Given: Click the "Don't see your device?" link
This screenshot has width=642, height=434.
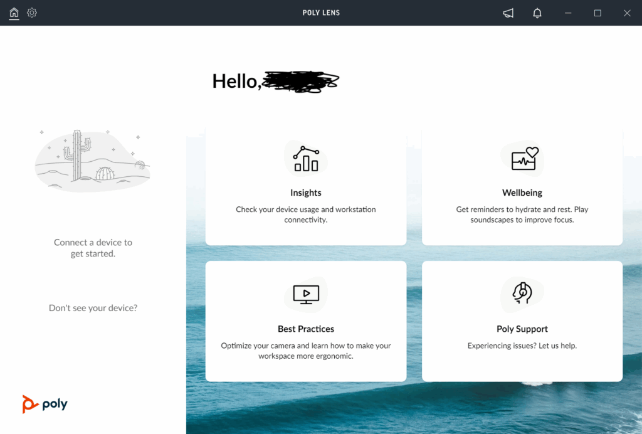Looking at the screenshot, I should tap(93, 308).
